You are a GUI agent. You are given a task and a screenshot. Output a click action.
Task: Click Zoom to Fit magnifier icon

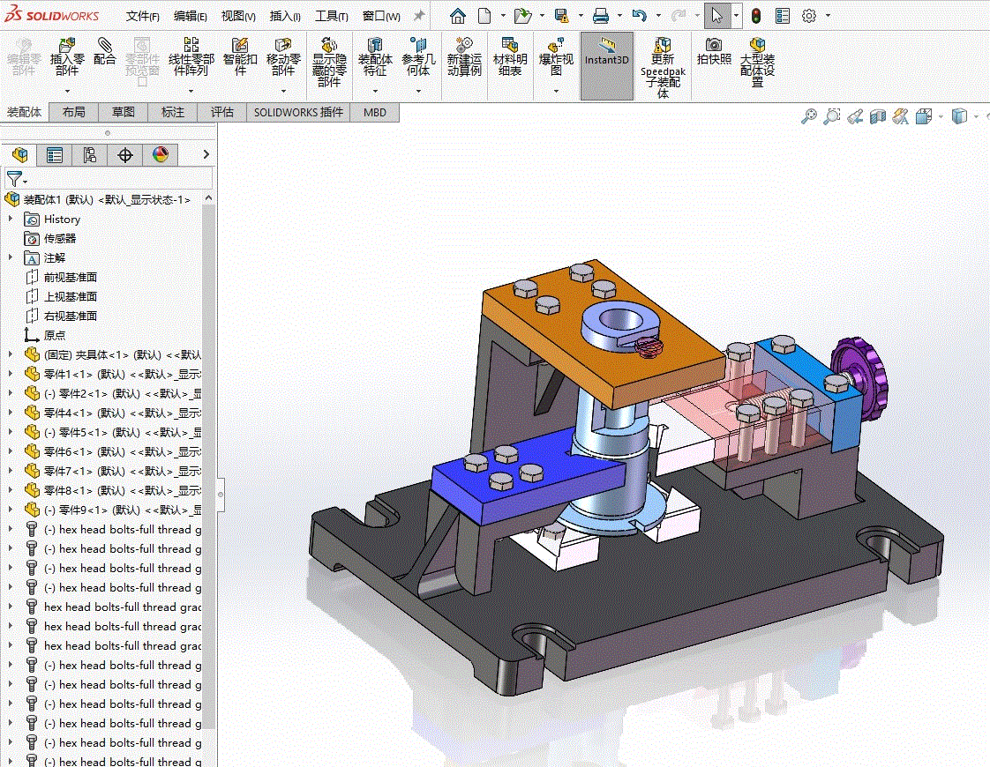[809, 116]
